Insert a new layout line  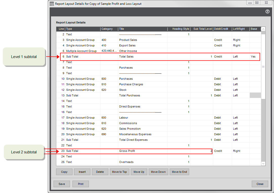click(x=82, y=172)
